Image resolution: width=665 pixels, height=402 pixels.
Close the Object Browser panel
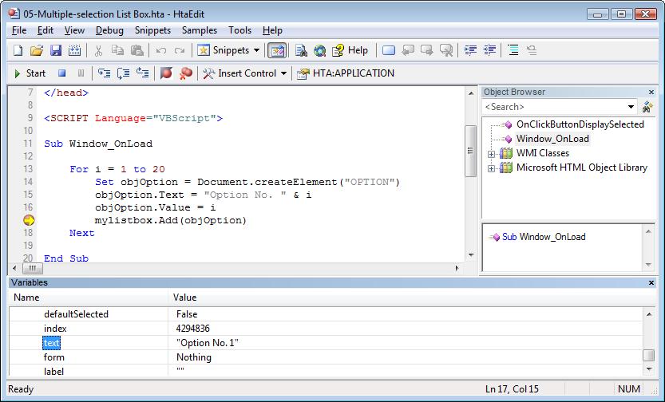pos(651,92)
